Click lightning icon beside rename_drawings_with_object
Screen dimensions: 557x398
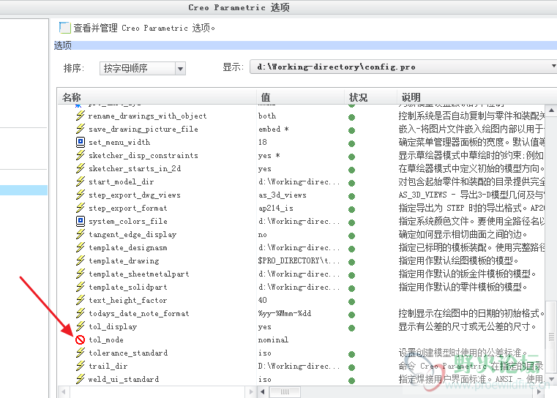click(81, 116)
